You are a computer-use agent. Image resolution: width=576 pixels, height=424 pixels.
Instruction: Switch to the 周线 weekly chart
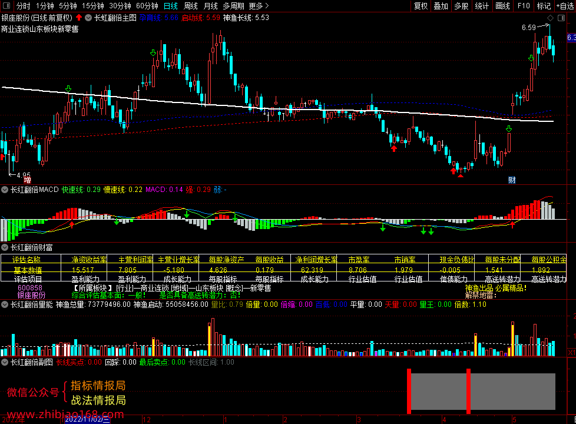(191, 6)
